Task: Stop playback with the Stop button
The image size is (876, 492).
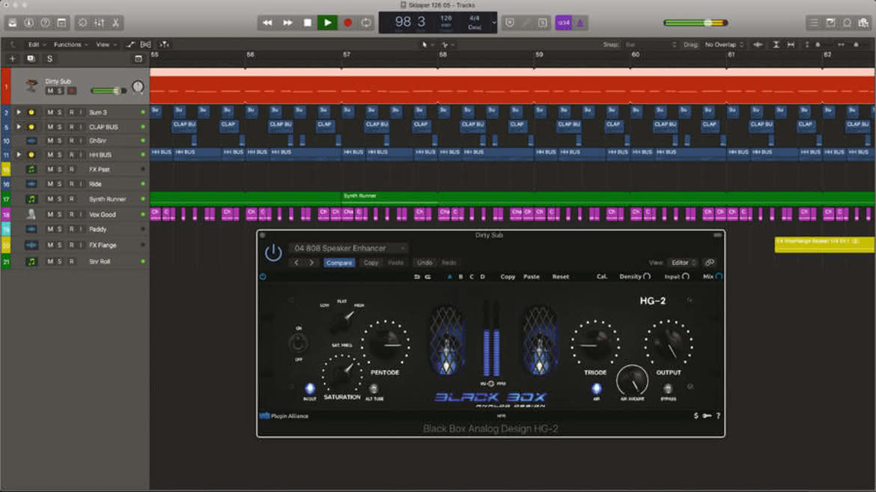Action: coord(307,23)
